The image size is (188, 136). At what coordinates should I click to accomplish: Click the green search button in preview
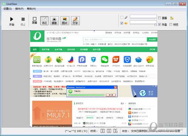tap(152, 39)
